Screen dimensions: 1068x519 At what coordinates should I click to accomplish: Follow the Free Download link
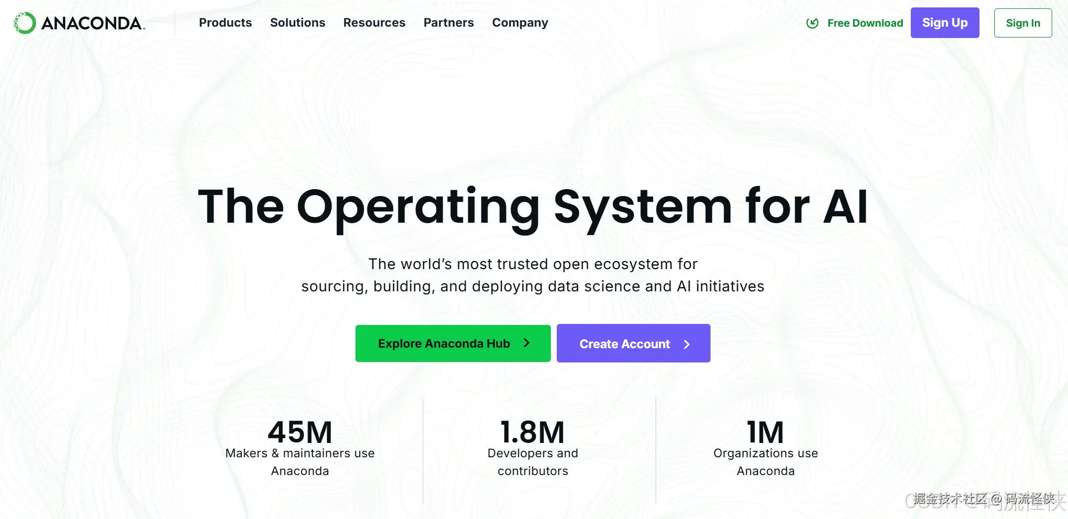(865, 23)
